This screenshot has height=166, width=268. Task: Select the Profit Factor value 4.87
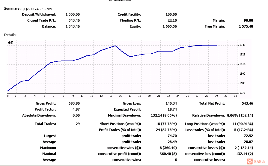click(x=76, y=109)
